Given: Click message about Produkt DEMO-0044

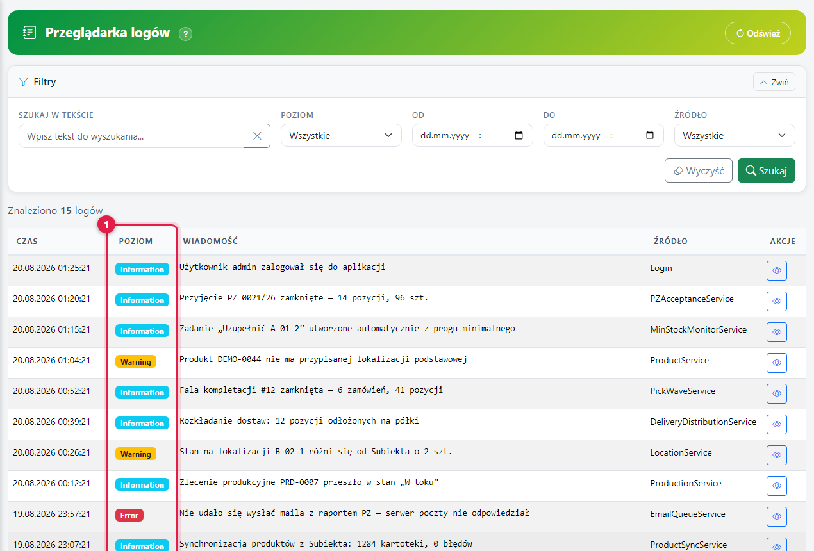Looking at the screenshot, I should [x=323, y=359].
